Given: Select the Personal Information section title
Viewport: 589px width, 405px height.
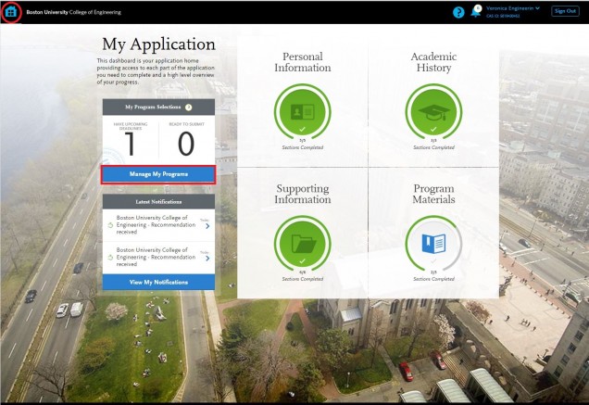Looking at the screenshot, I should [302, 62].
